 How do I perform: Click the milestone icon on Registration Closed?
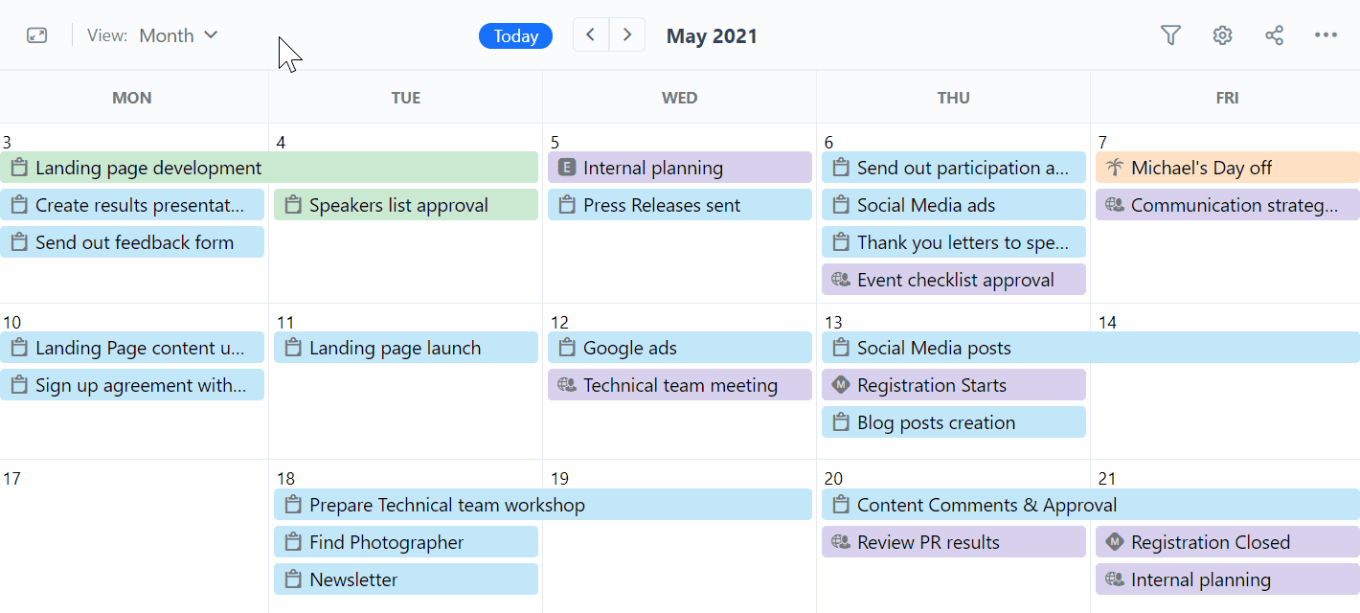pos(1114,542)
